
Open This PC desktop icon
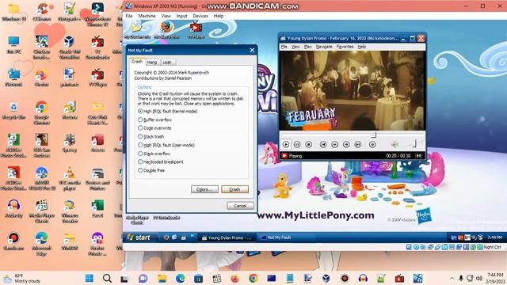pyautogui.click(x=13, y=45)
